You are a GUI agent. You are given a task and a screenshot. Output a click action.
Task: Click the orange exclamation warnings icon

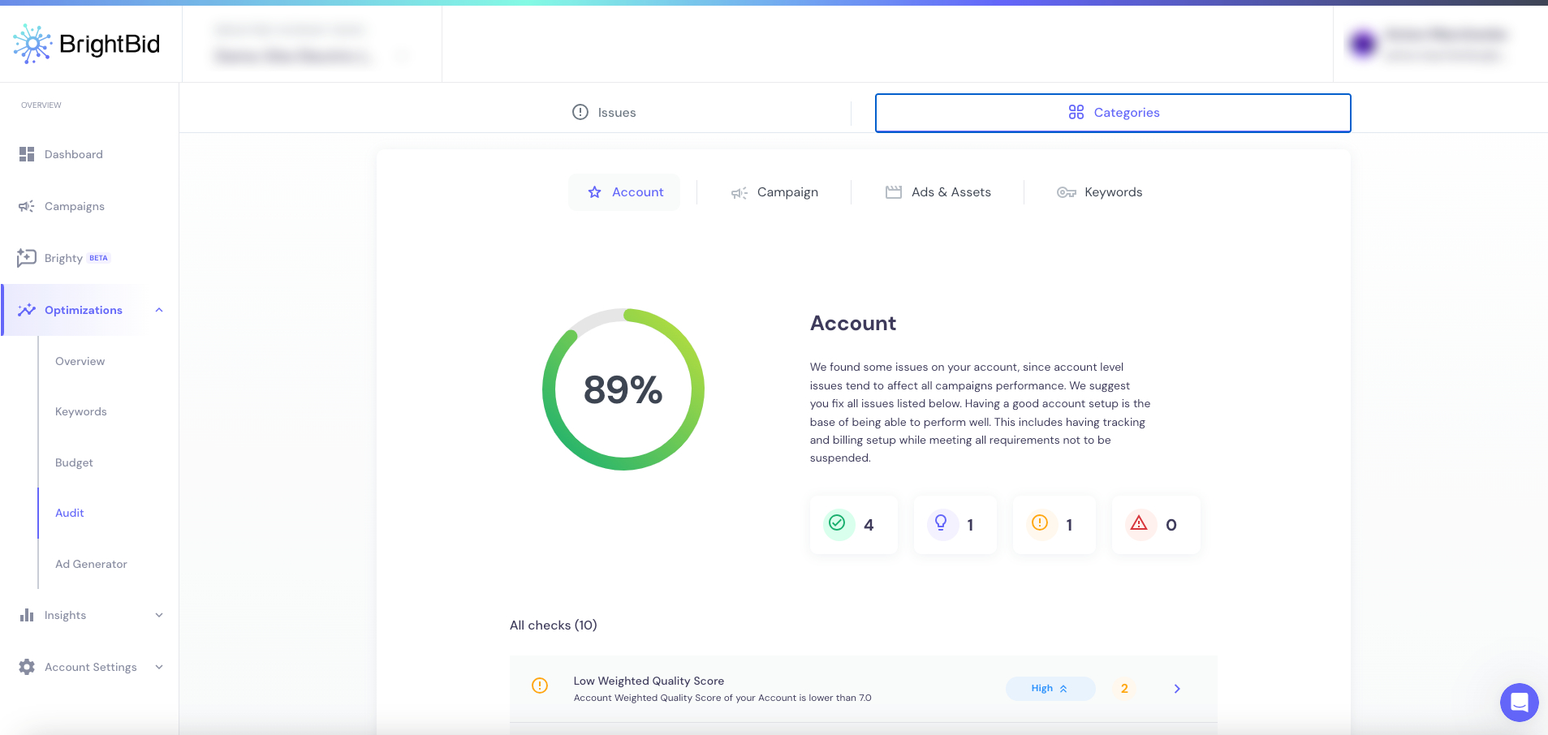click(x=1040, y=523)
